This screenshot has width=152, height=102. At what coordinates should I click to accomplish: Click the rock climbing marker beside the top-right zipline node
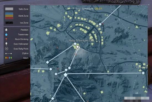tap(103, 24)
